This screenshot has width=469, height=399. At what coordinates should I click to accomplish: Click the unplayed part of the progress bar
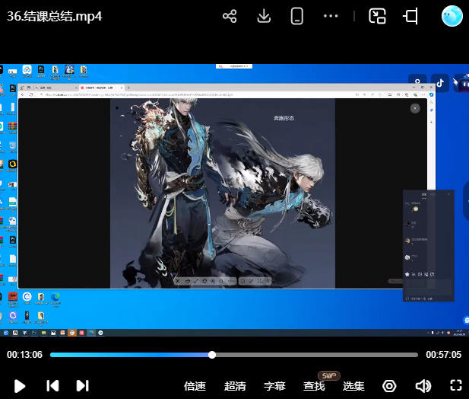click(316, 355)
